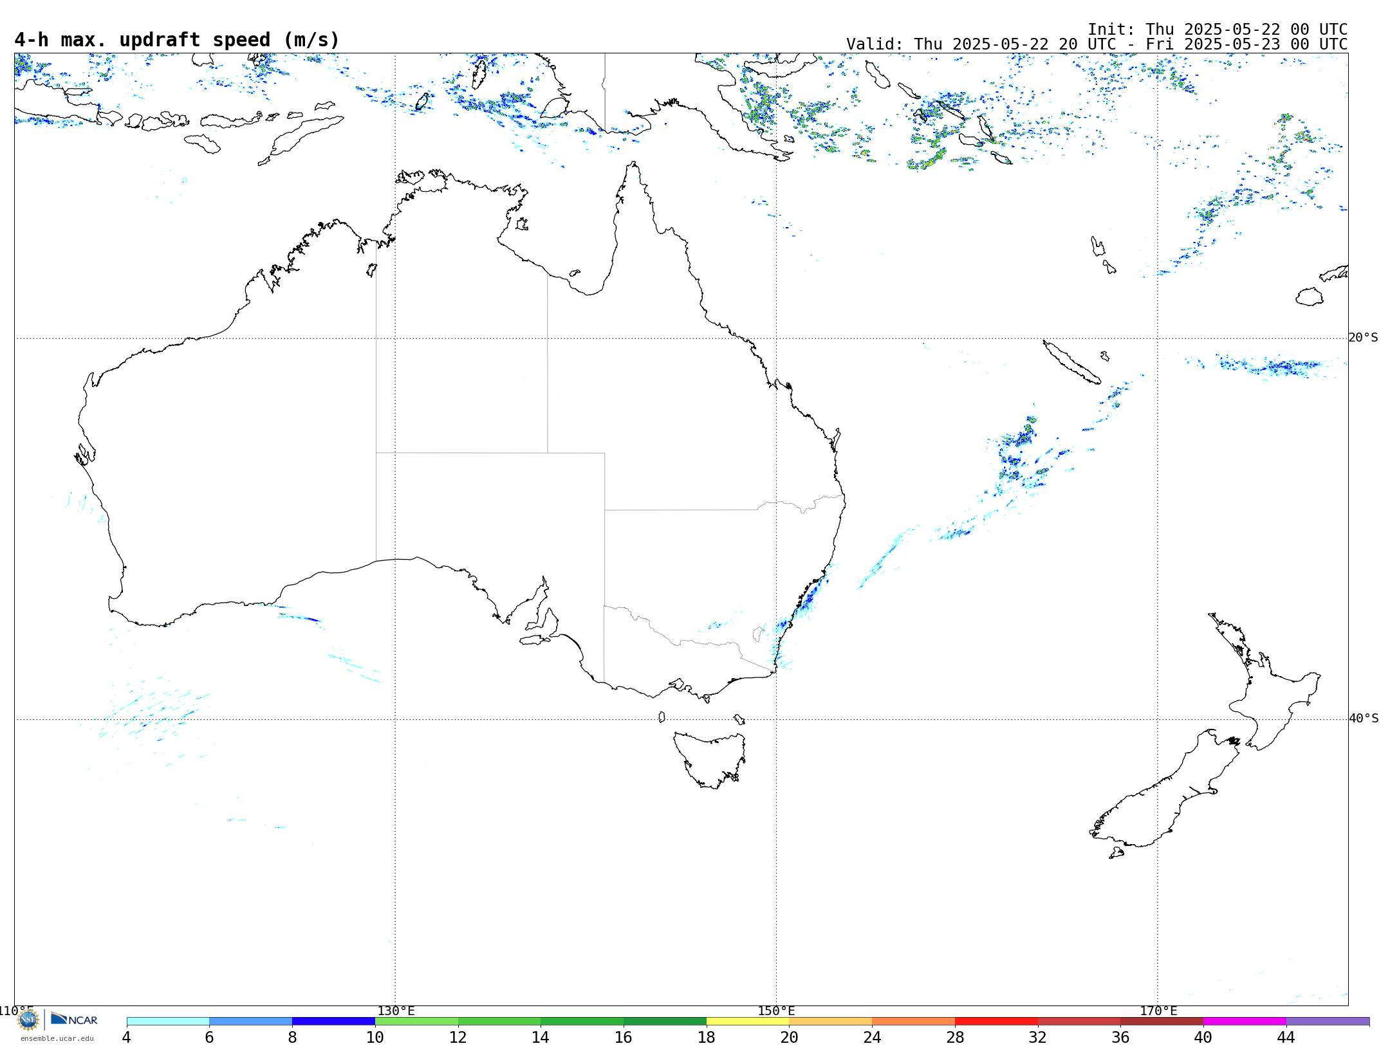This screenshot has width=1390, height=1046.
Task: Click the '130°E' longitude label
Action: (396, 1011)
